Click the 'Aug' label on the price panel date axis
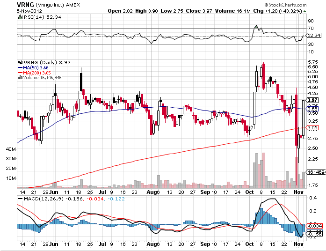 (x=151, y=192)
